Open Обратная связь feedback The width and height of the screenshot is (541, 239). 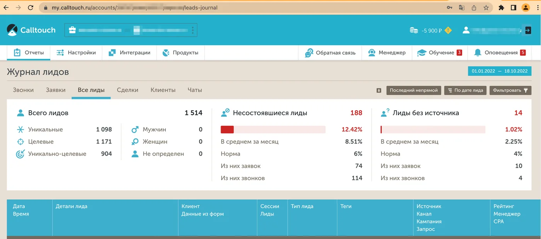(330, 53)
